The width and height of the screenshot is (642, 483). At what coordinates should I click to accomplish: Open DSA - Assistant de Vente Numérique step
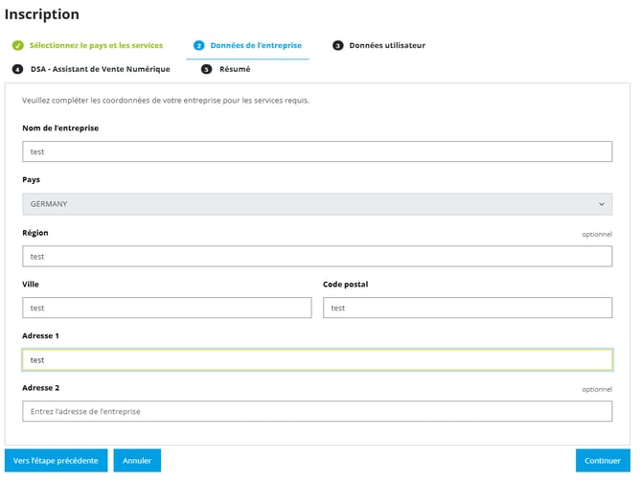pos(100,69)
